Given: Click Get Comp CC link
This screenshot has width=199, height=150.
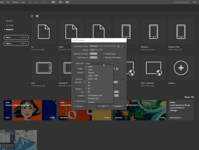Looking at the screenshot, I should 175,118.
